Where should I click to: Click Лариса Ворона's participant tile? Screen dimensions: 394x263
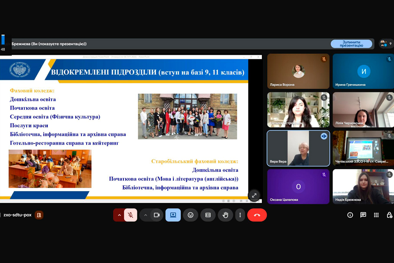[298, 71]
